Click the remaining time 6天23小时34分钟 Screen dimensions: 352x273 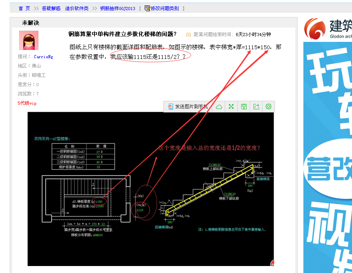click(x=253, y=35)
